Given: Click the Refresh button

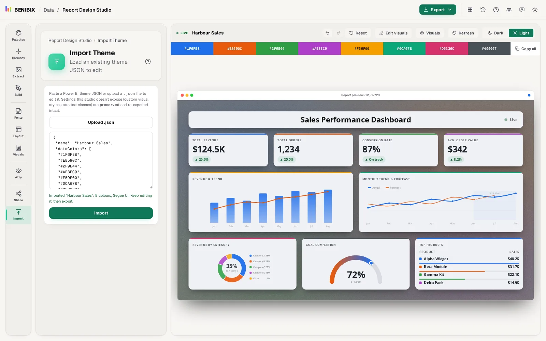Looking at the screenshot, I should (463, 33).
